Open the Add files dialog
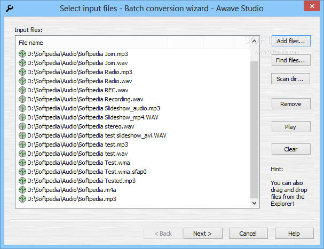Viewport: 324px width, 249px height. [291, 41]
